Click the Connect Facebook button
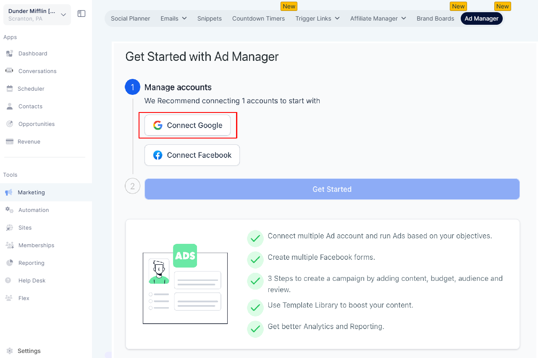The height and width of the screenshot is (358, 538). click(x=192, y=155)
